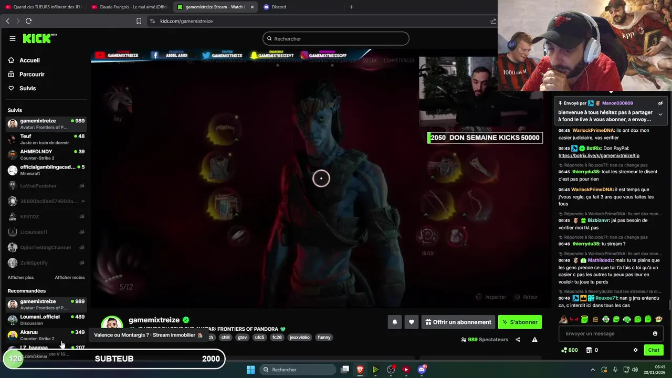
Task: Share the stream with the share icon
Action: point(518,340)
